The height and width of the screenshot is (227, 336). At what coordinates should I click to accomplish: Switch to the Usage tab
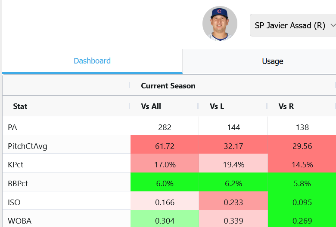coord(273,61)
